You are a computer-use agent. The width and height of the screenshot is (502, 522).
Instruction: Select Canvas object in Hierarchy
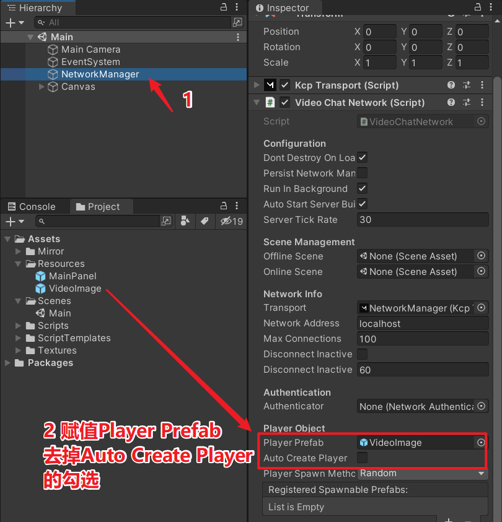pyautogui.click(x=78, y=87)
